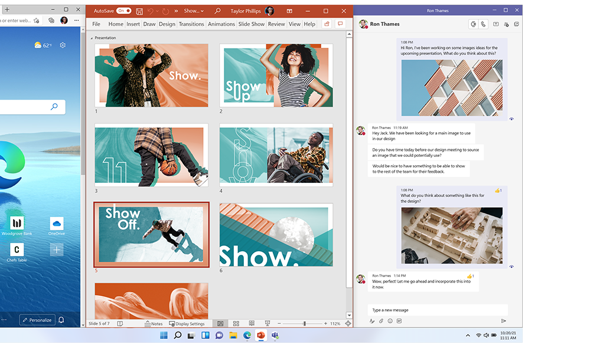Select slide 6 thumbnail

[x=276, y=235]
